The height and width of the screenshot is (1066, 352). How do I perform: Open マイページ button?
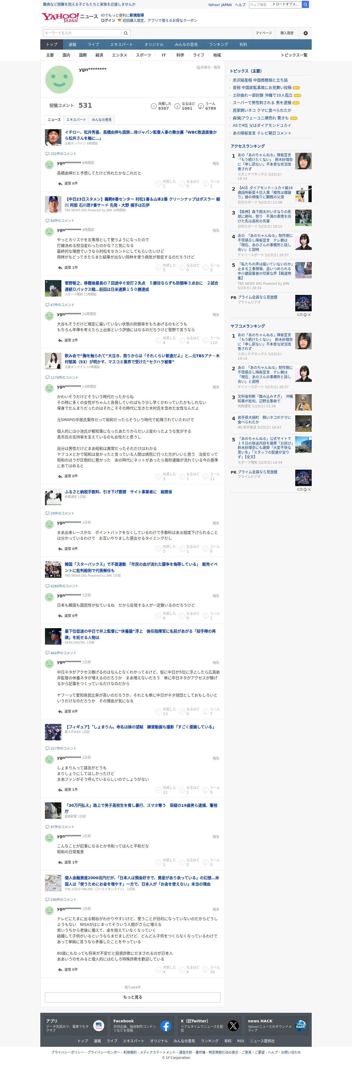point(263,33)
